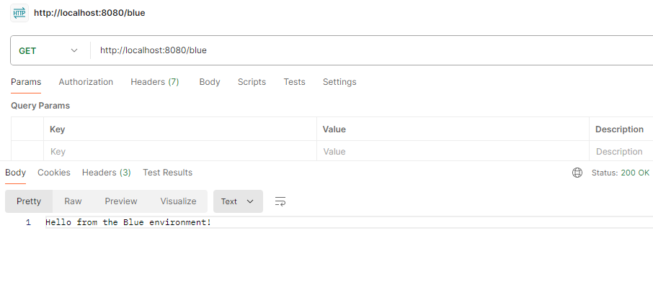
Task: Go to the Tests tab
Action: pyautogui.click(x=294, y=82)
